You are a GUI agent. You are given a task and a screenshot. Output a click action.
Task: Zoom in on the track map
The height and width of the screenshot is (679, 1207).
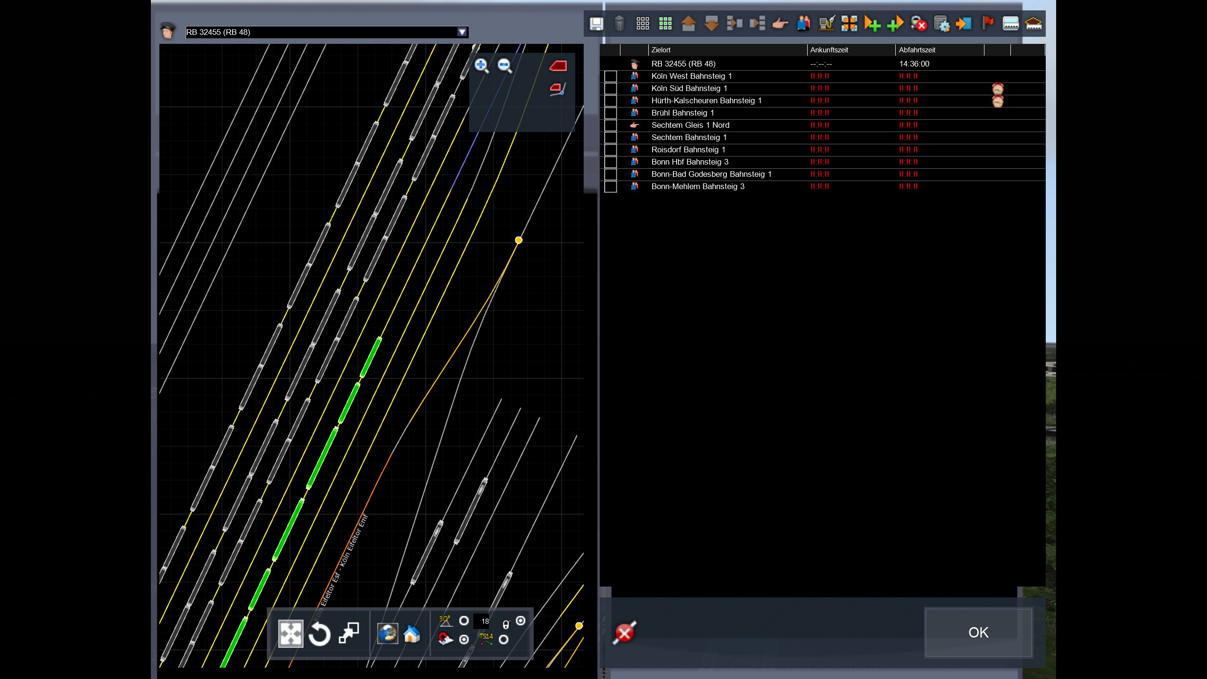tap(481, 66)
